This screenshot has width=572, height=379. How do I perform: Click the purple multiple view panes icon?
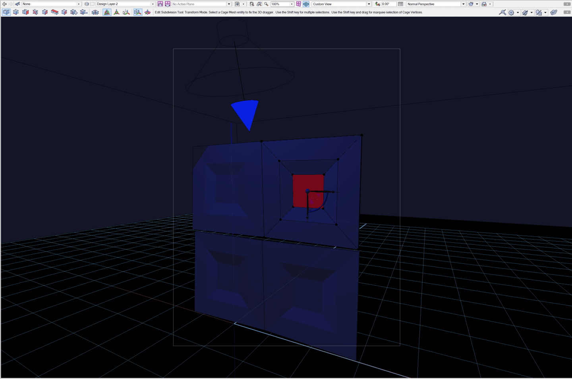point(299,4)
